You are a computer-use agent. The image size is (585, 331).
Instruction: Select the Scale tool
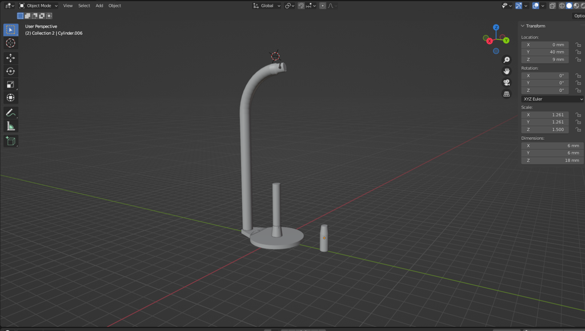[x=10, y=84]
